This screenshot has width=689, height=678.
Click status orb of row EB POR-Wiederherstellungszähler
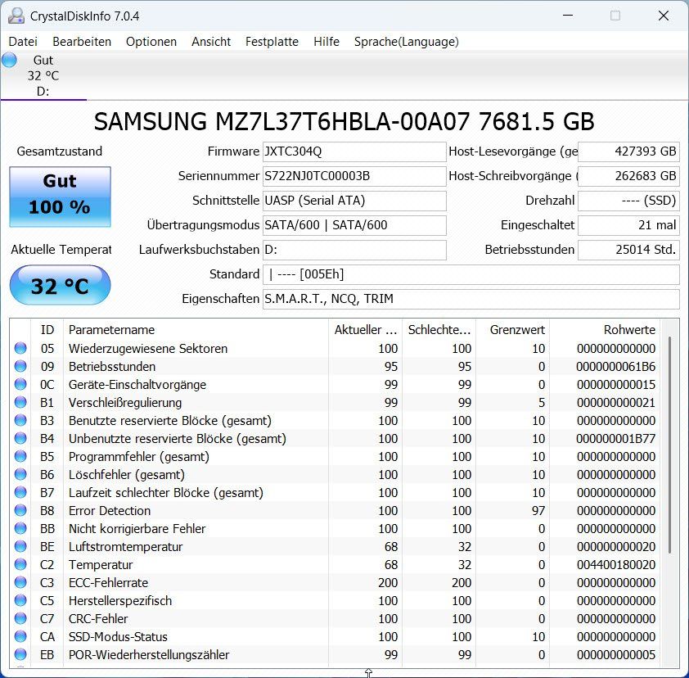20,655
